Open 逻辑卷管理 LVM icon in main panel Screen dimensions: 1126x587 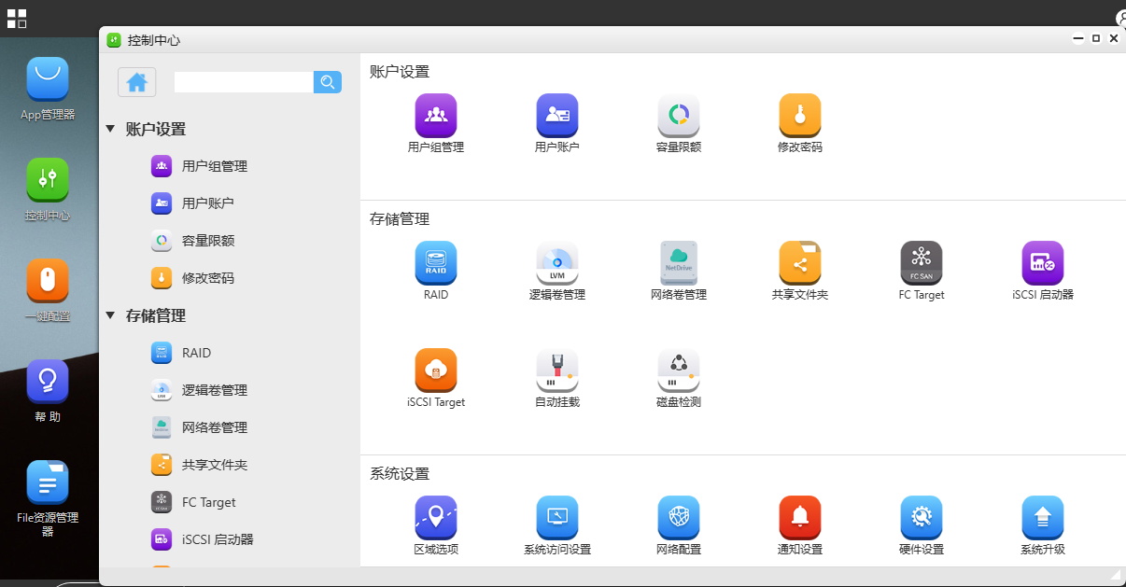(556, 263)
